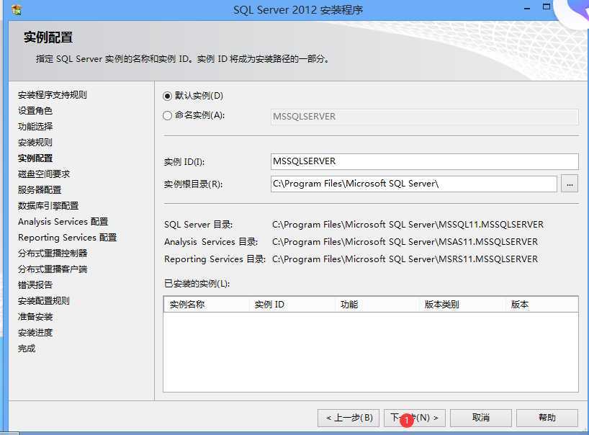Image resolution: width=589 pixels, height=435 pixels.
Task: Click the 已安装的实例(L) label
Action: coord(197,283)
